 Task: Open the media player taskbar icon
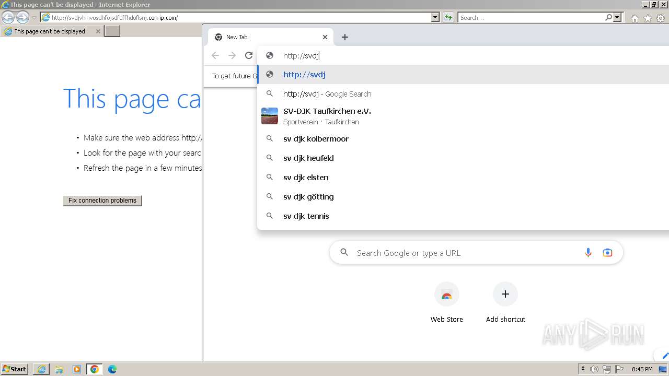point(77,369)
